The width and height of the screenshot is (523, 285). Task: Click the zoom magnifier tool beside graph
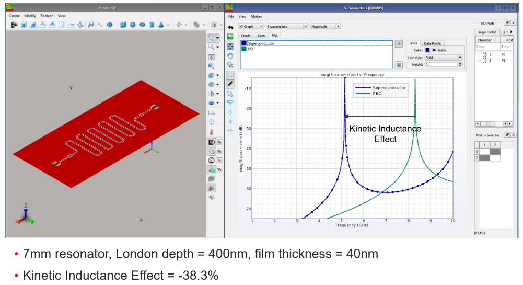tap(230, 65)
